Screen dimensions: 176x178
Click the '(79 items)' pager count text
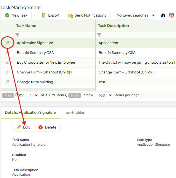(x=58, y=95)
